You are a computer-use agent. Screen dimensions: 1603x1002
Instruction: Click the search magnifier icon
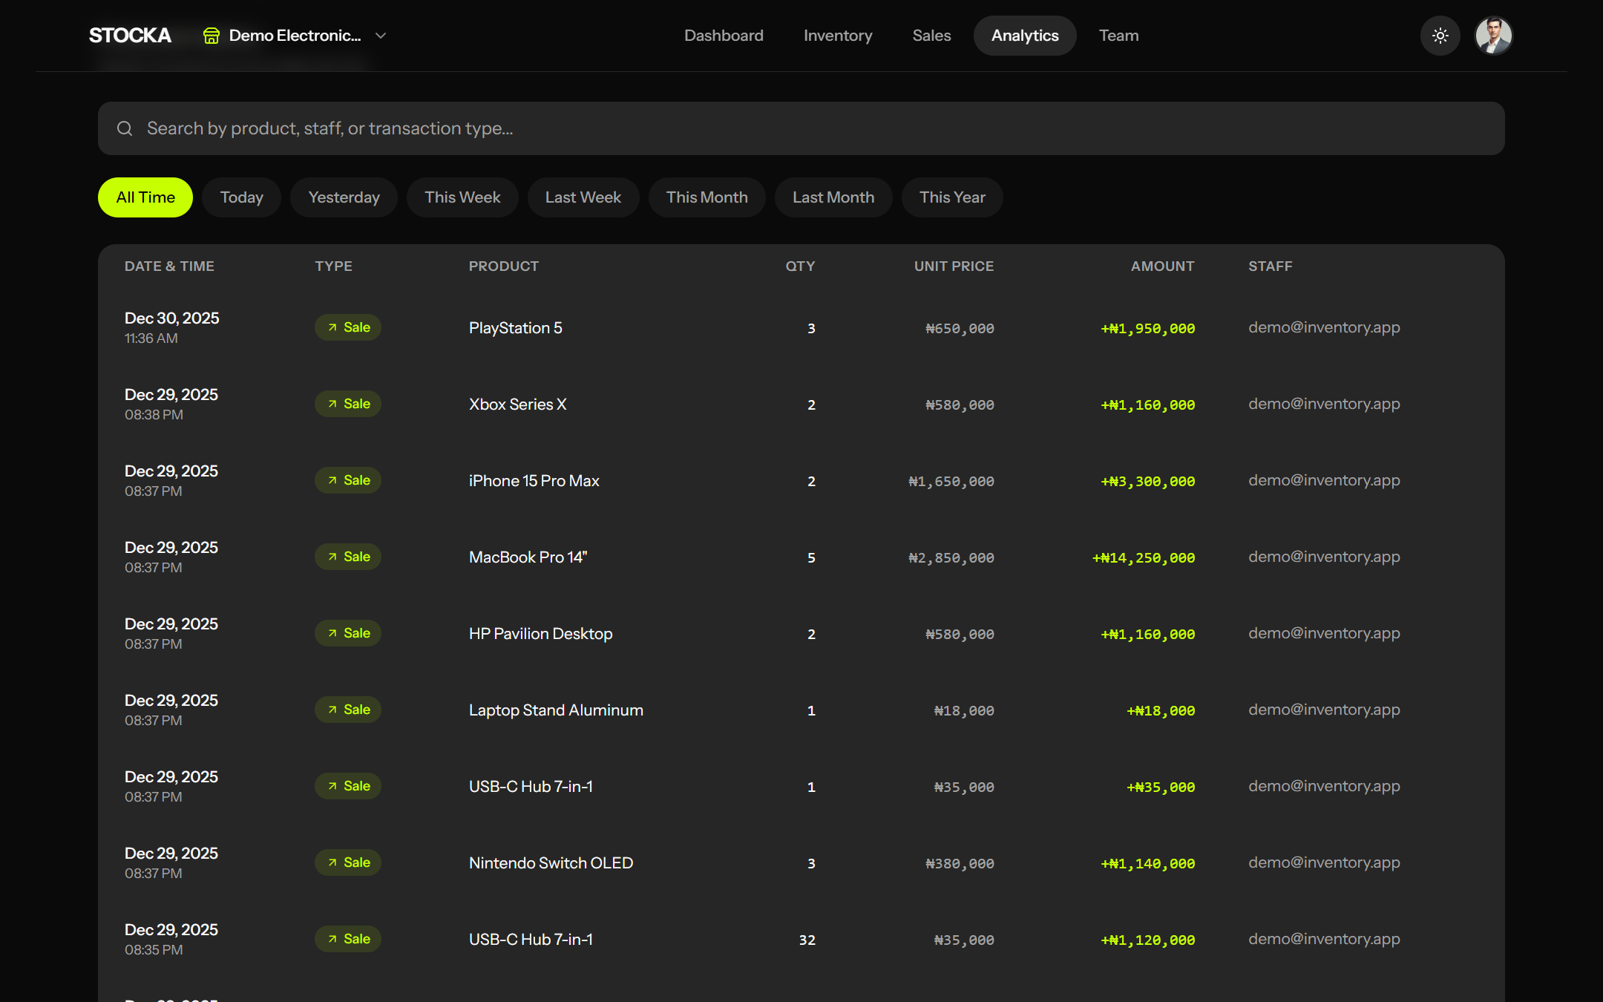tap(125, 128)
